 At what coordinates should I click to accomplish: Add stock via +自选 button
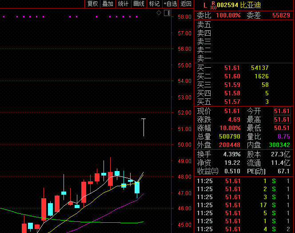pyautogui.click(x=170, y=4)
